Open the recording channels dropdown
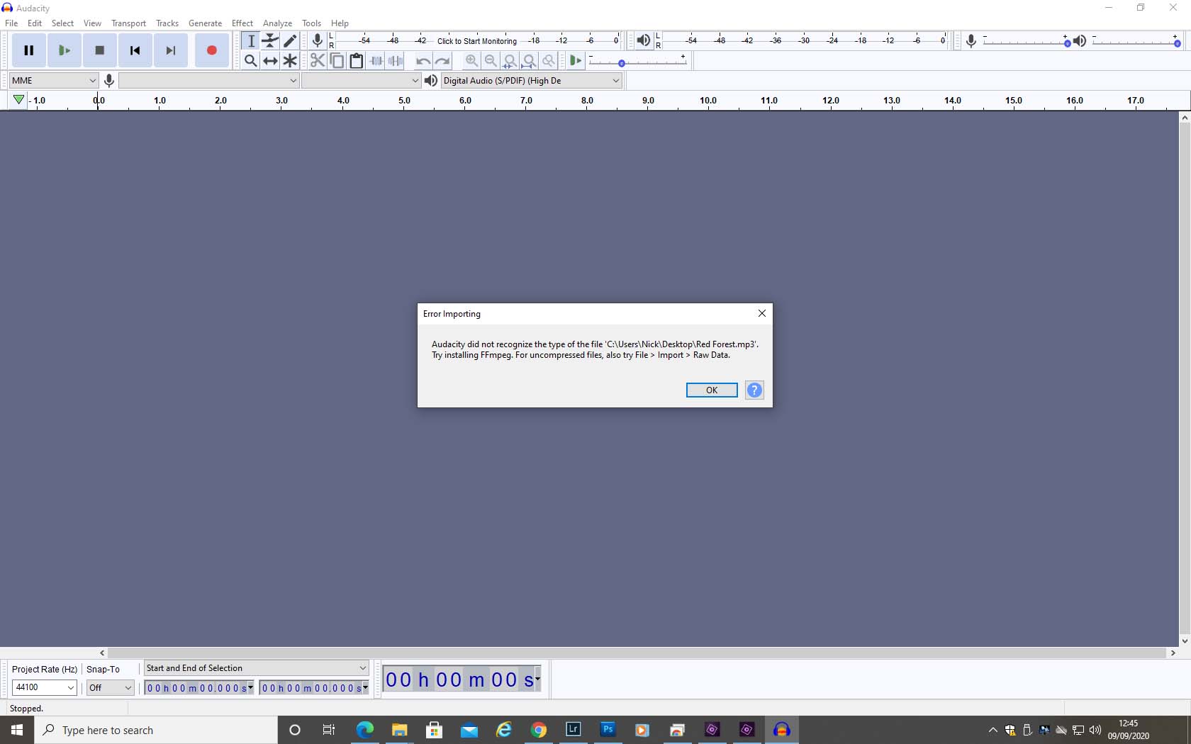The image size is (1191, 744). pos(362,81)
